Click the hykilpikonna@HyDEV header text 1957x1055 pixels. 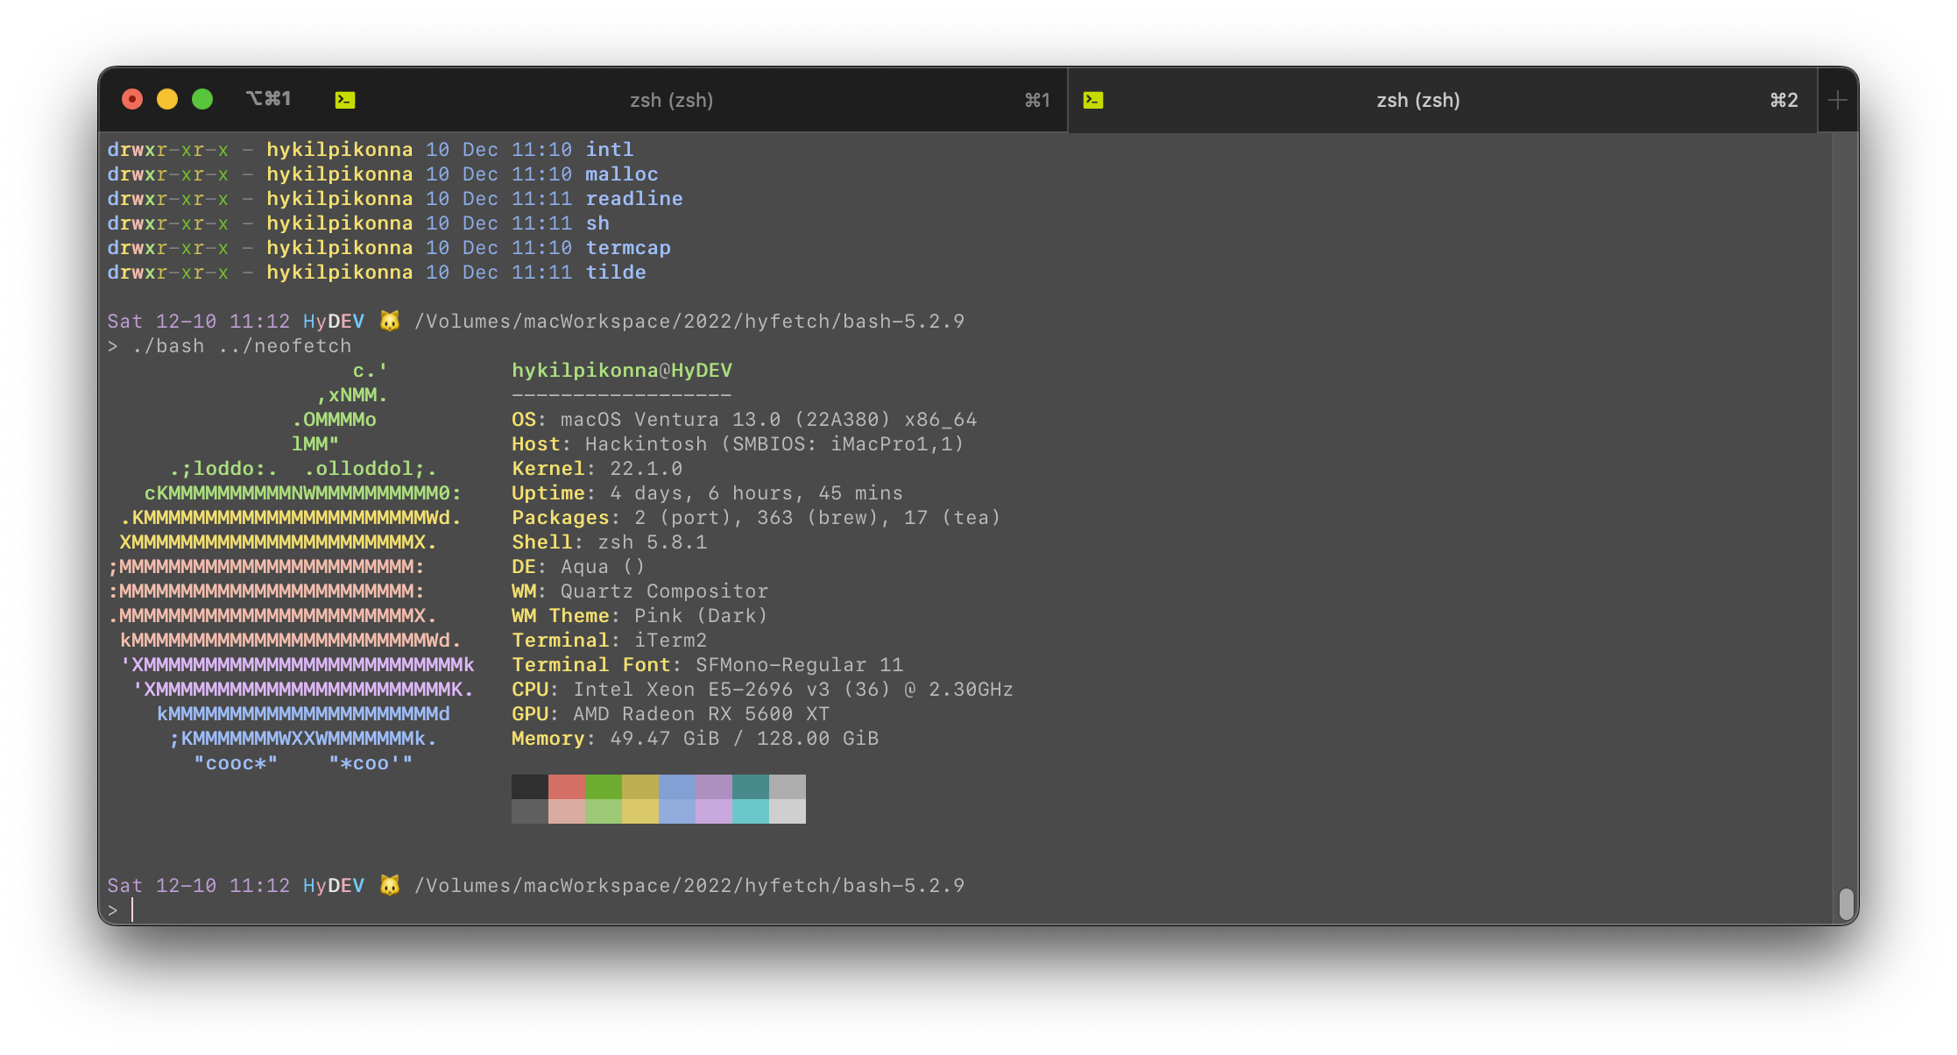click(x=622, y=370)
